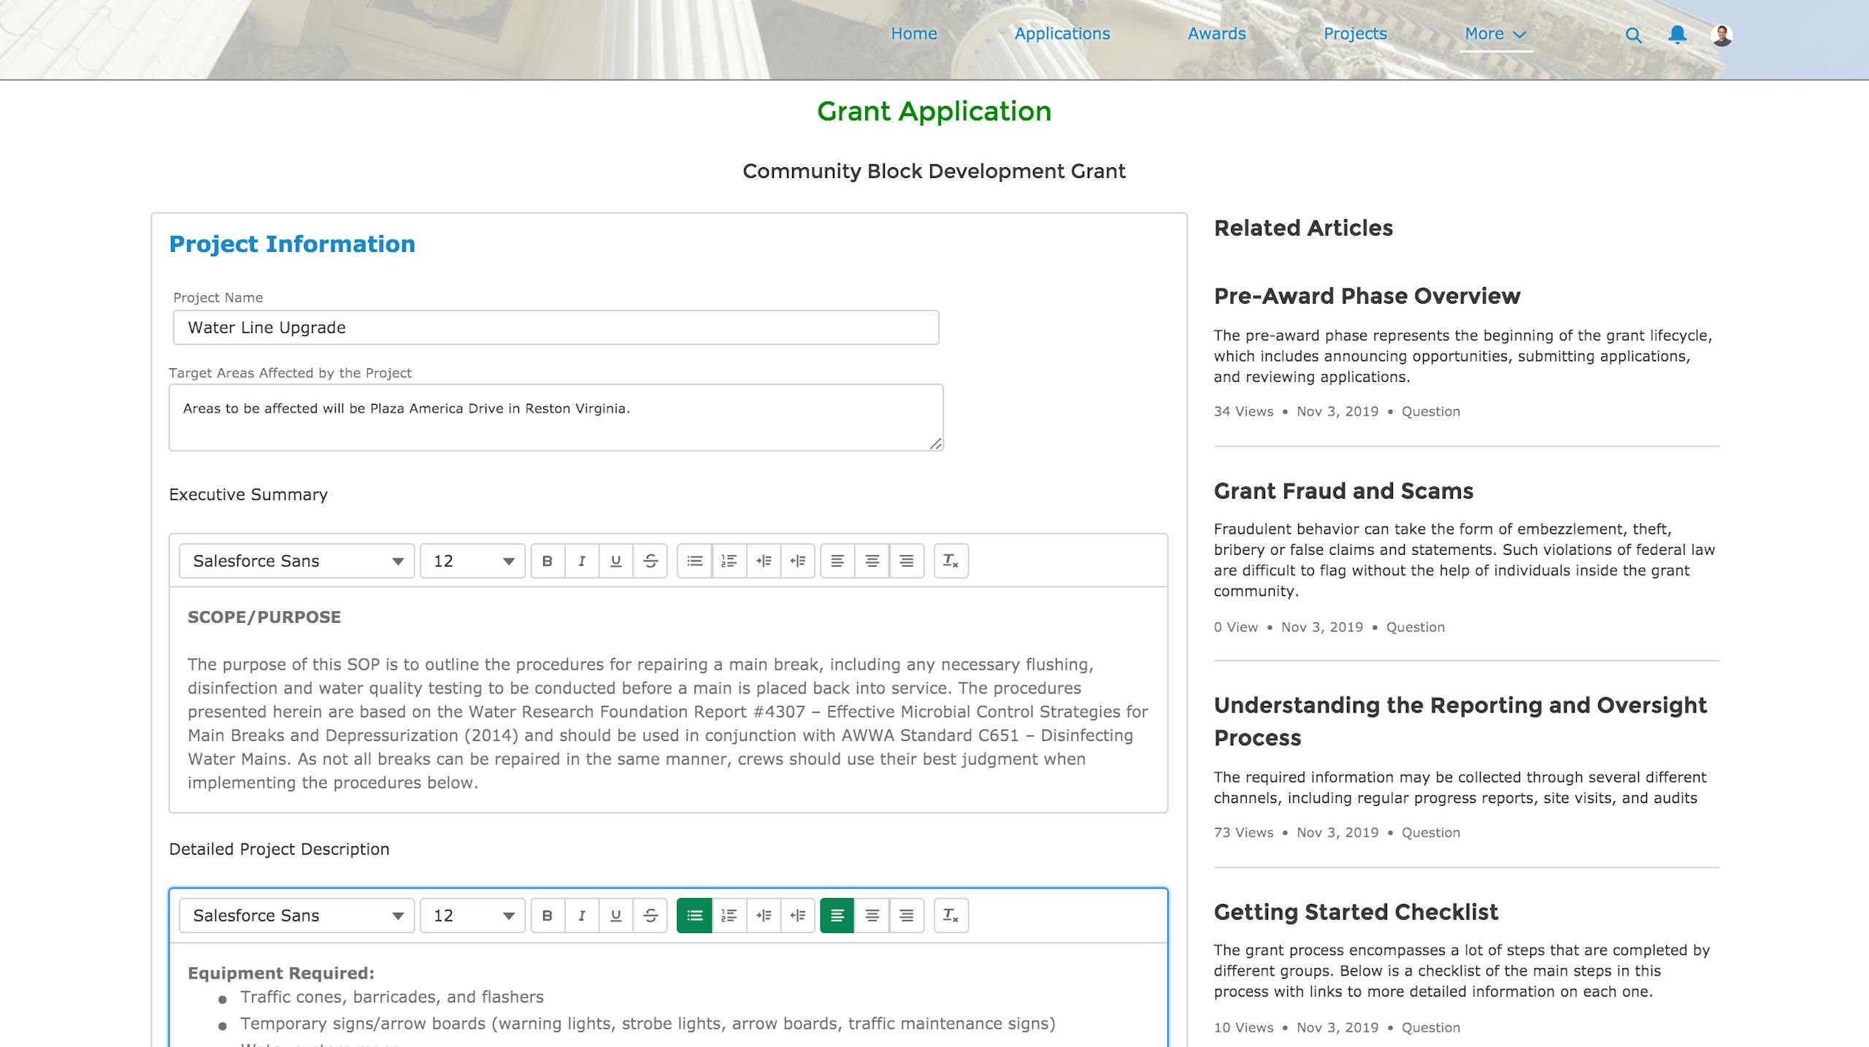Image resolution: width=1869 pixels, height=1047 pixels.
Task: Underline text in the Detailed Project Description editor
Action: click(616, 916)
